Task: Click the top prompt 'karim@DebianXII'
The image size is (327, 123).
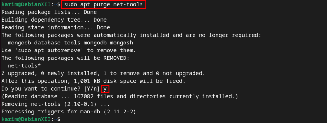Action: pyautogui.click(x=26, y=4)
